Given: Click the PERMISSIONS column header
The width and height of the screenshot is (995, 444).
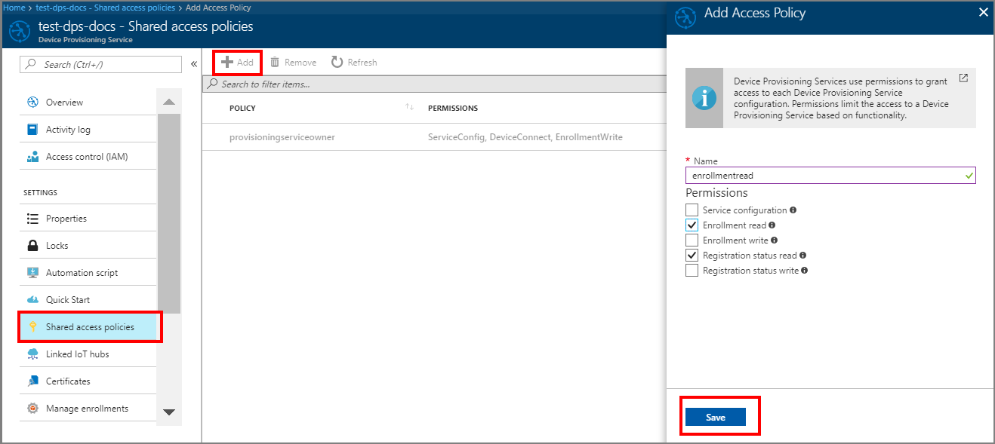Looking at the screenshot, I should click(x=453, y=108).
